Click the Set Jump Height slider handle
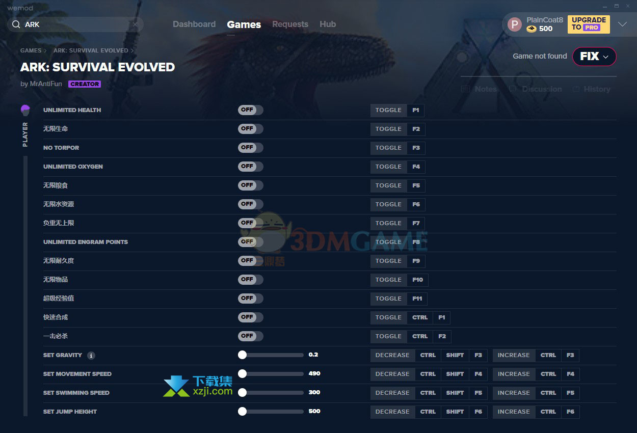Screen dimensions: 637x433 click(x=242, y=412)
